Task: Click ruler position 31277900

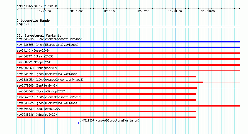Action: (x=44, y=11)
